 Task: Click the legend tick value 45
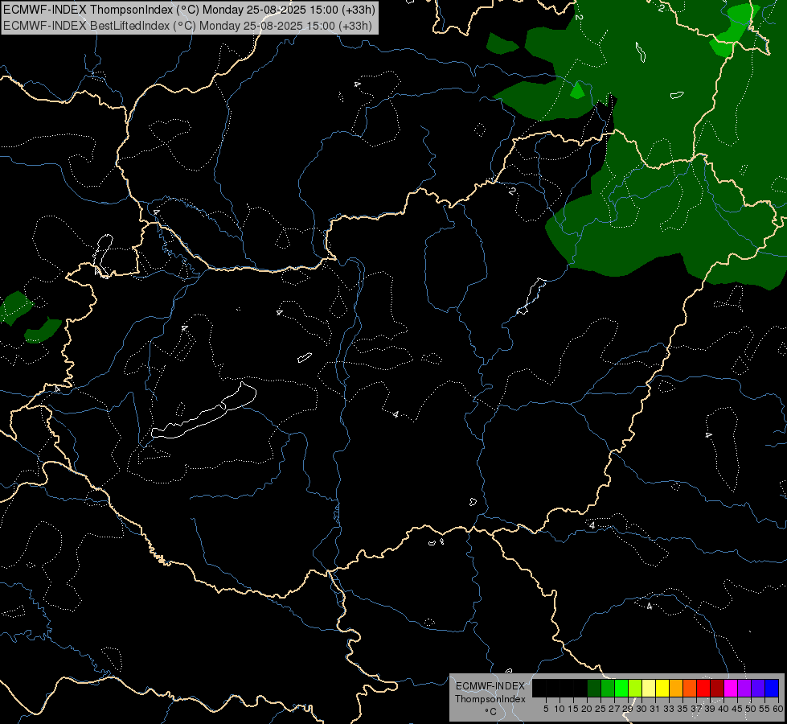click(x=737, y=709)
